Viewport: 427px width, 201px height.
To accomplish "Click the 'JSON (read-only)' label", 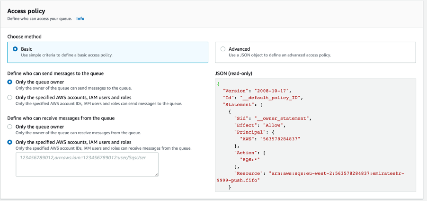I will 233,73.
